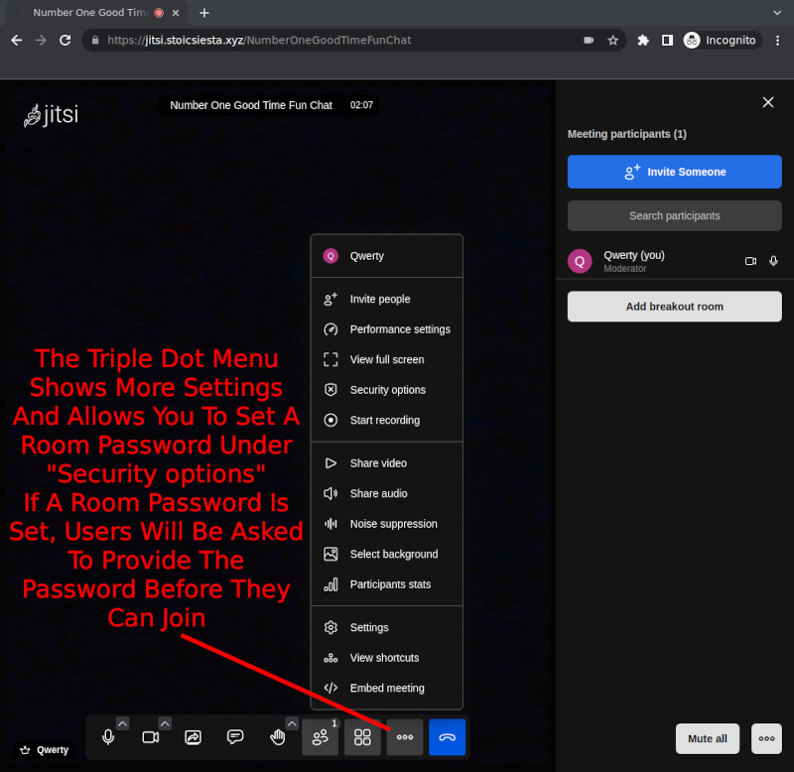
Task: Open Security options from the menu
Action: (387, 390)
